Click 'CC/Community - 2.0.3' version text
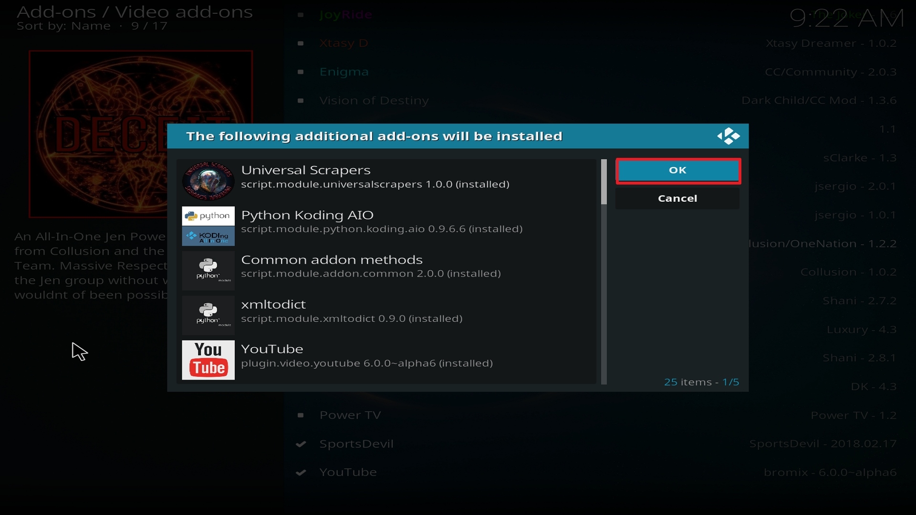916x515 pixels. (831, 72)
